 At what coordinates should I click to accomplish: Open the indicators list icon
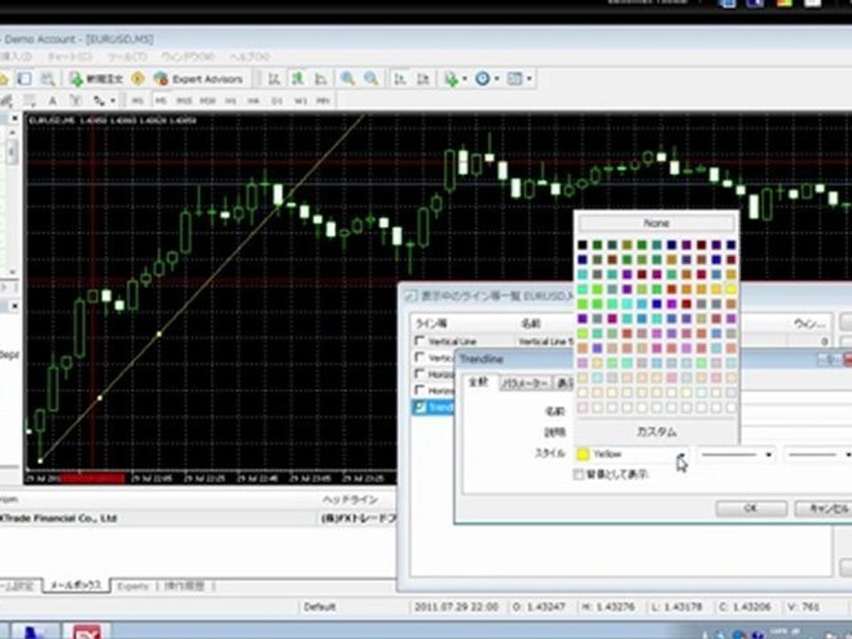(451, 79)
